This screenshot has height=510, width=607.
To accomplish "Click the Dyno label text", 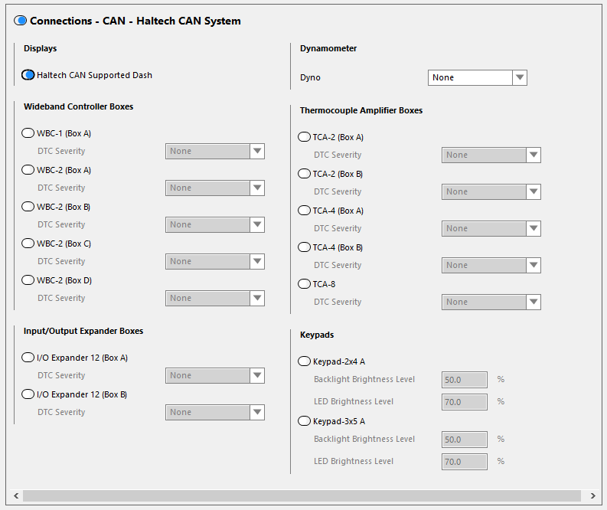I will click(310, 77).
